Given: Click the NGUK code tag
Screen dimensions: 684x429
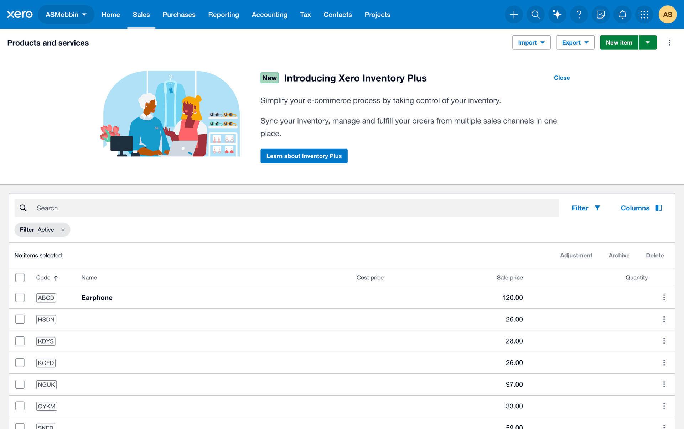Looking at the screenshot, I should pyautogui.click(x=46, y=384).
